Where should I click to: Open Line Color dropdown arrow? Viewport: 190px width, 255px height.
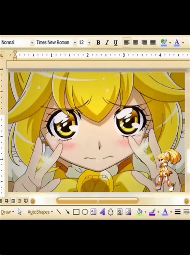click(158, 212)
